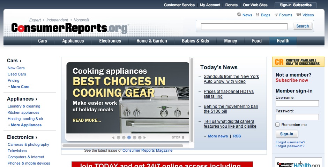
Task: Go to next carousel slide arrow
Action: 144,137
